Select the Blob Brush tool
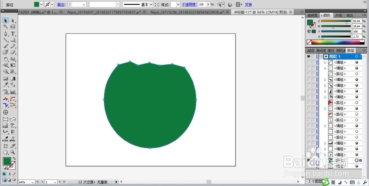This screenshot has width=369, height=186. tap(6, 52)
